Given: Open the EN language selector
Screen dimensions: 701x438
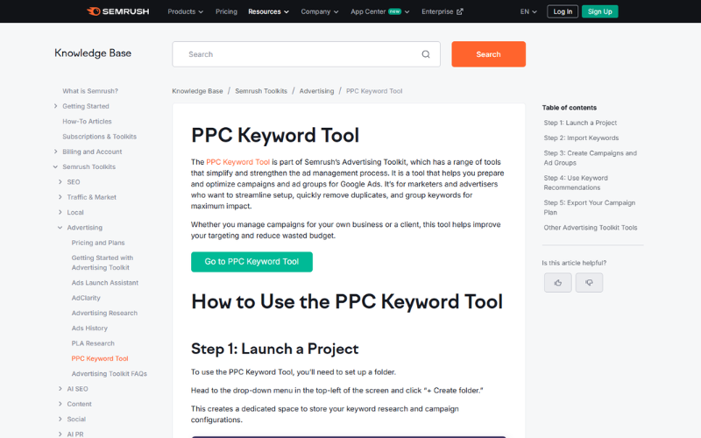Looking at the screenshot, I should pyautogui.click(x=528, y=11).
